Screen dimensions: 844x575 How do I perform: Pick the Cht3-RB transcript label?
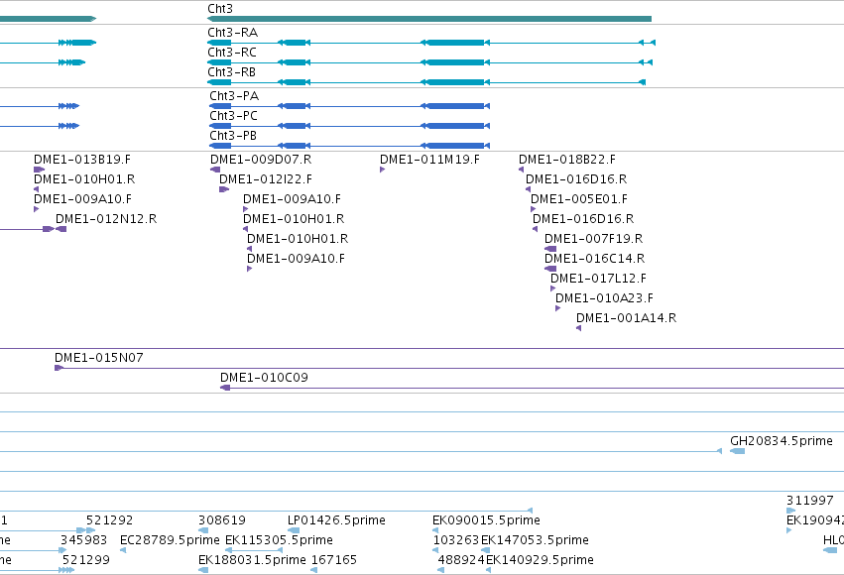pyautogui.click(x=231, y=72)
